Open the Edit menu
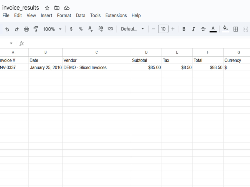250x187 pixels. pyautogui.click(x=18, y=15)
